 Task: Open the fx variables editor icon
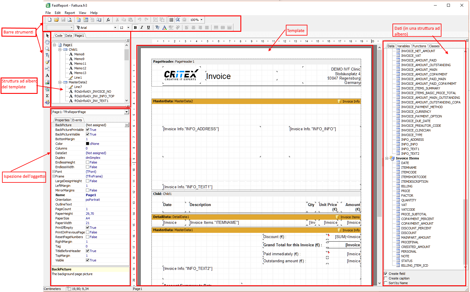(x=108, y=20)
